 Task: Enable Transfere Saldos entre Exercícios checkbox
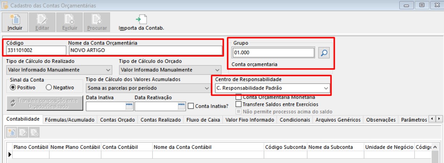238,104
